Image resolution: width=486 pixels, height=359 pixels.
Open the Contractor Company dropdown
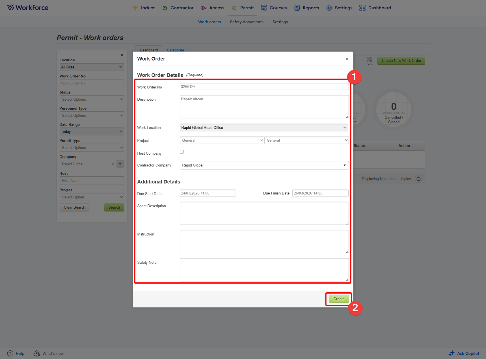[264, 165]
